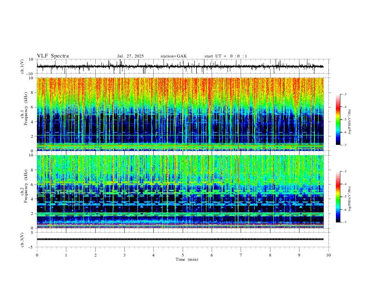Click the '3' tick on Time axis

tap(124, 255)
